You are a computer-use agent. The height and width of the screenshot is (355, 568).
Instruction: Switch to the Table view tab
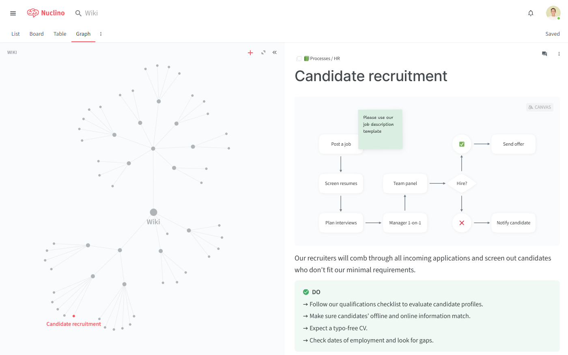coord(60,34)
